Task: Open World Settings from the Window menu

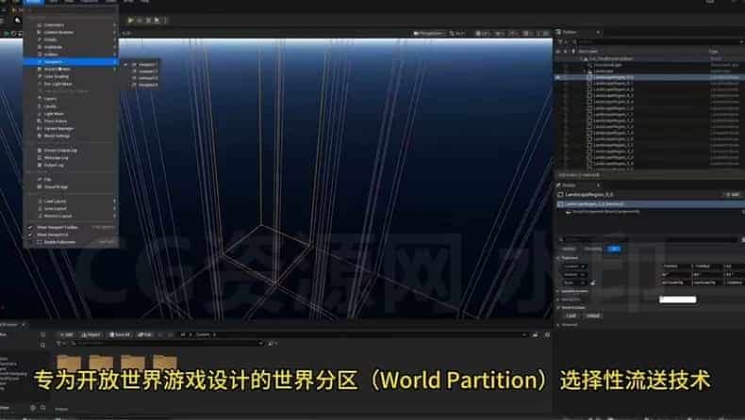Action: [71, 136]
